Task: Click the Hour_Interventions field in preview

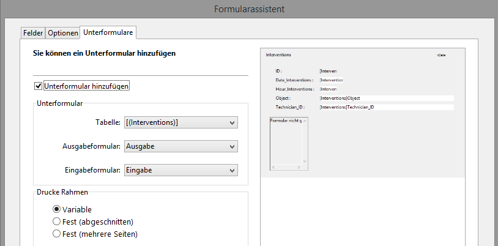Action: pyautogui.click(x=328, y=89)
